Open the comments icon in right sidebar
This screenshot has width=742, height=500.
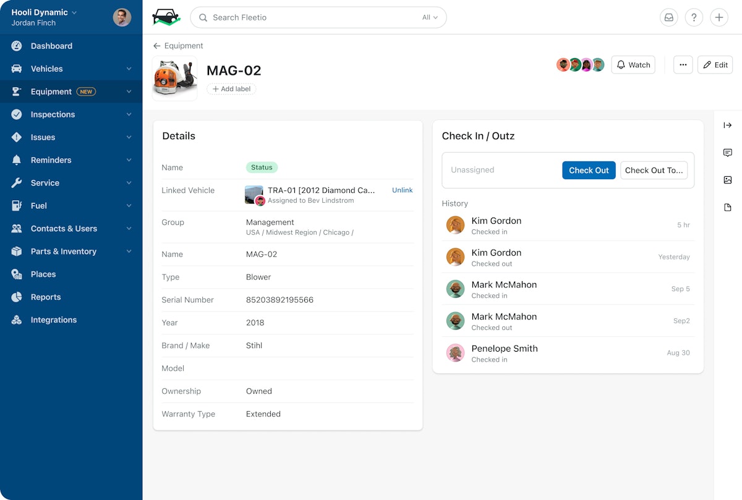[x=728, y=153]
